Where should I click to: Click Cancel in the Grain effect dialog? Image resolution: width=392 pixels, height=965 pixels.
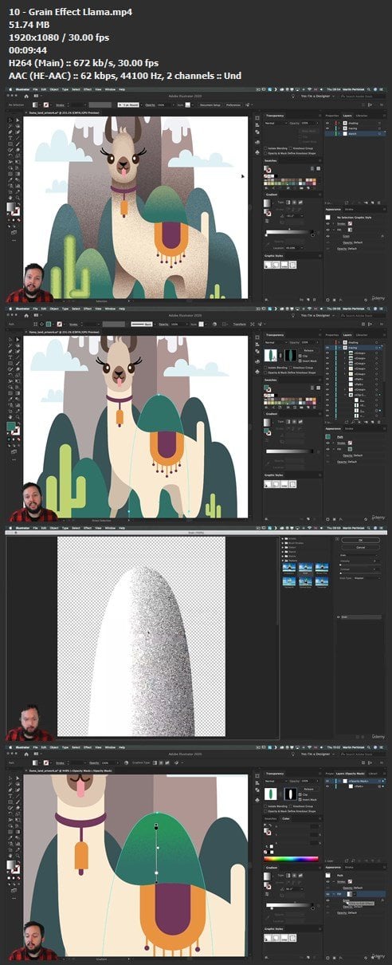point(361,548)
